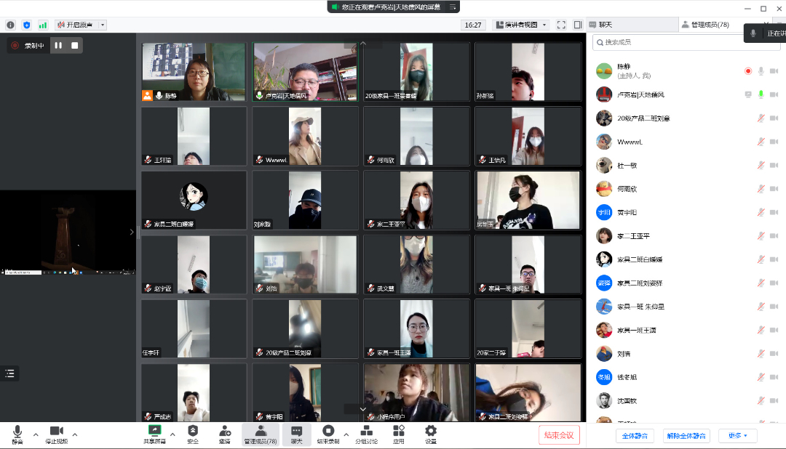Expand the 开启原声 dropdown arrow
Image resolution: width=786 pixels, height=449 pixels.
[x=103, y=25]
